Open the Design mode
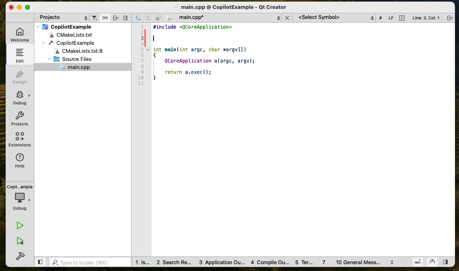Image resolution: width=459 pixels, height=271 pixels. point(20,77)
